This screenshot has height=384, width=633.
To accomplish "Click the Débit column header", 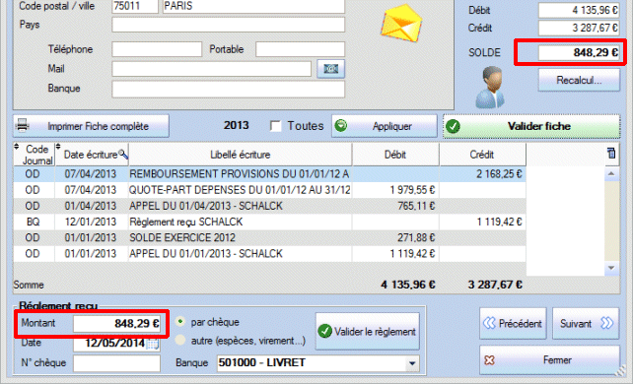I will tap(395, 155).
